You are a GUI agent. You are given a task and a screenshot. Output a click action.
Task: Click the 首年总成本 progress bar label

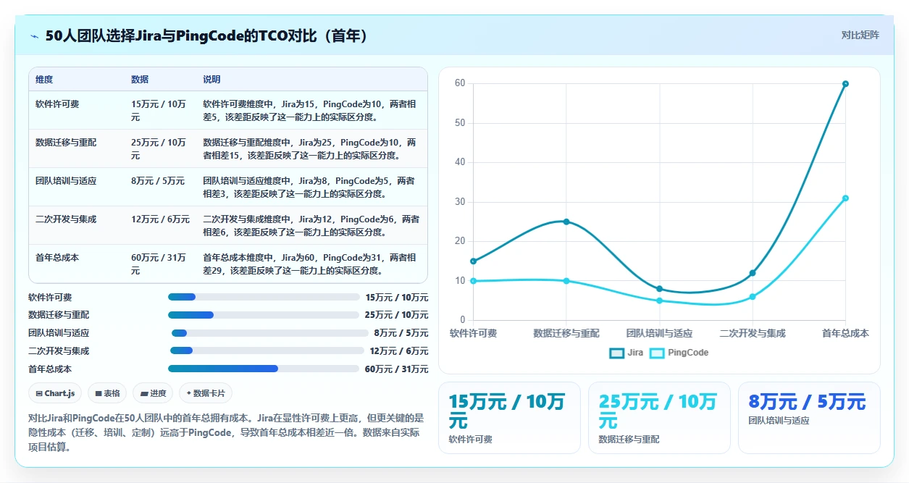click(x=50, y=369)
